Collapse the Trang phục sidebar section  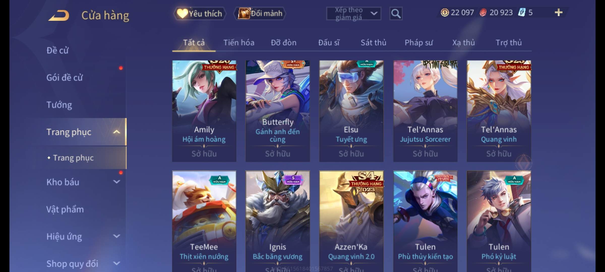[117, 132]
